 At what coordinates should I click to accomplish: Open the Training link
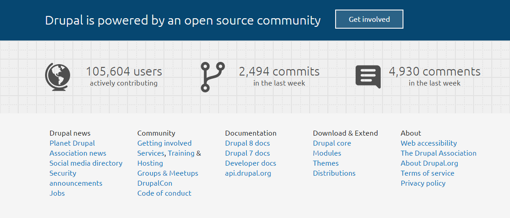click(x=181, y=153)
